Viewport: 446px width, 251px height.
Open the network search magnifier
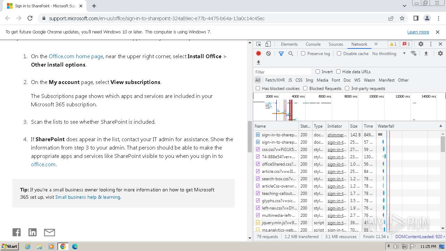click(x=291, y=53)
